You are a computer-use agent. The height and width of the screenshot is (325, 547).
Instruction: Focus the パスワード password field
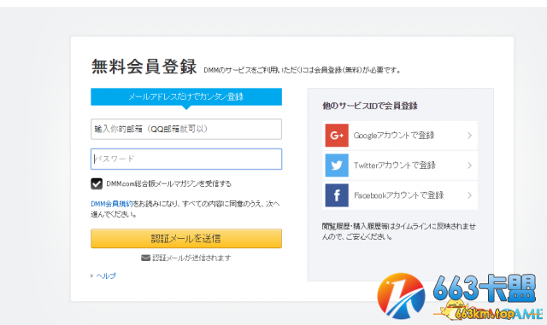click(186, 160)
